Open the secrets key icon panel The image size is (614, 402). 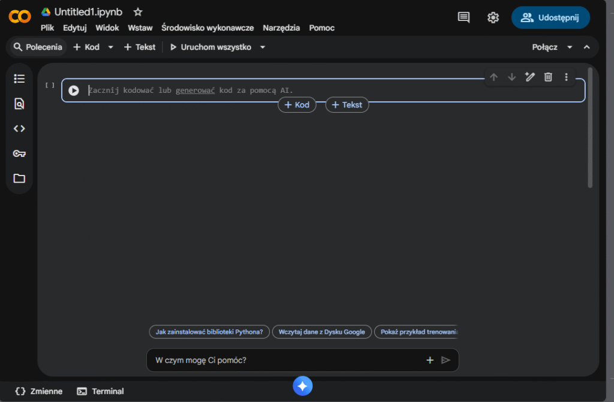pos(19,153)
